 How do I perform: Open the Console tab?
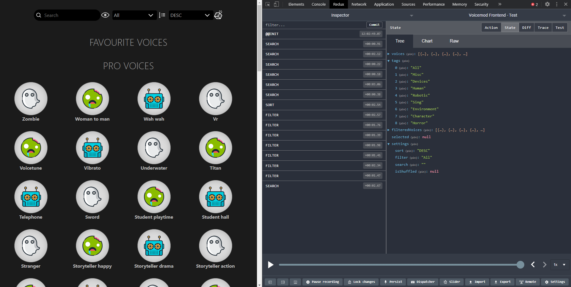click(x=319, y=4)
